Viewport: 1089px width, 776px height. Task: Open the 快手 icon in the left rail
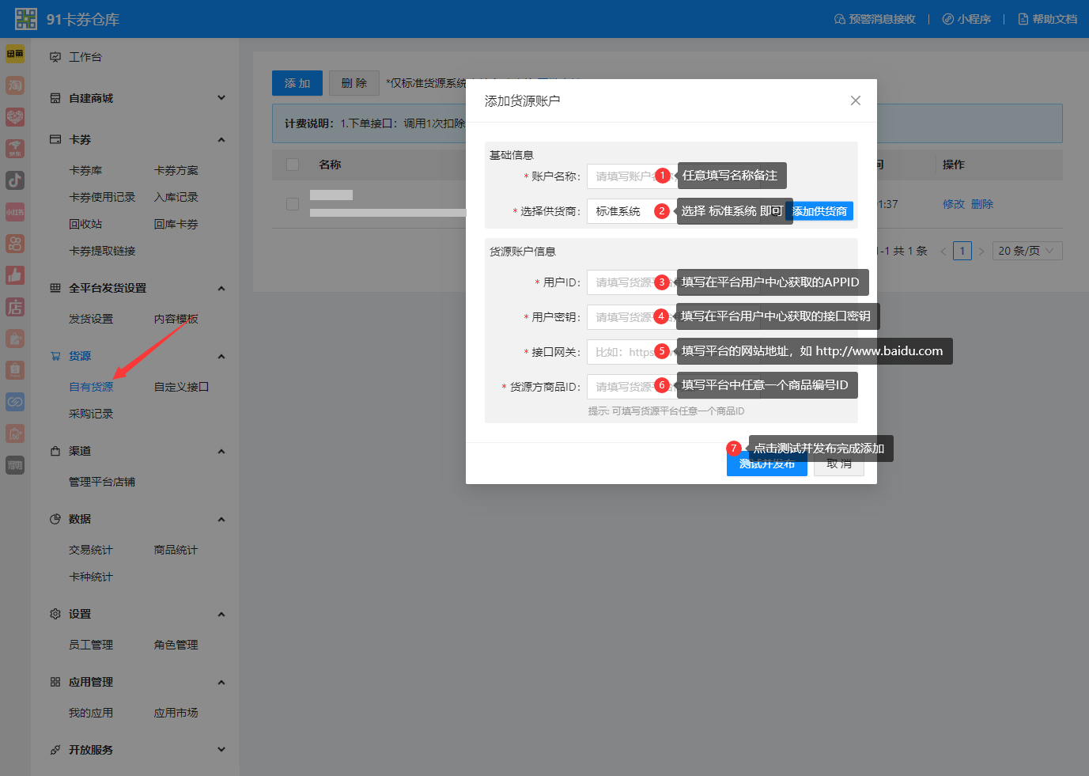15,244
